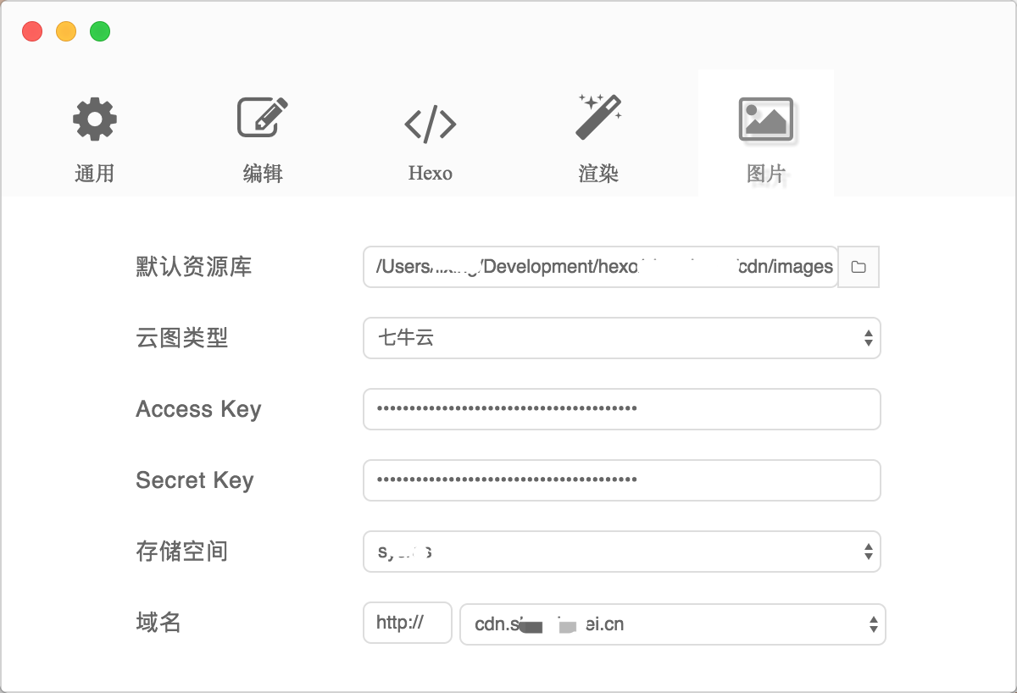The width and height of the screenshot is (1017, 693).
Task: Select the 编辑 edit pencil icon
Action: click(x=262, y=117)
